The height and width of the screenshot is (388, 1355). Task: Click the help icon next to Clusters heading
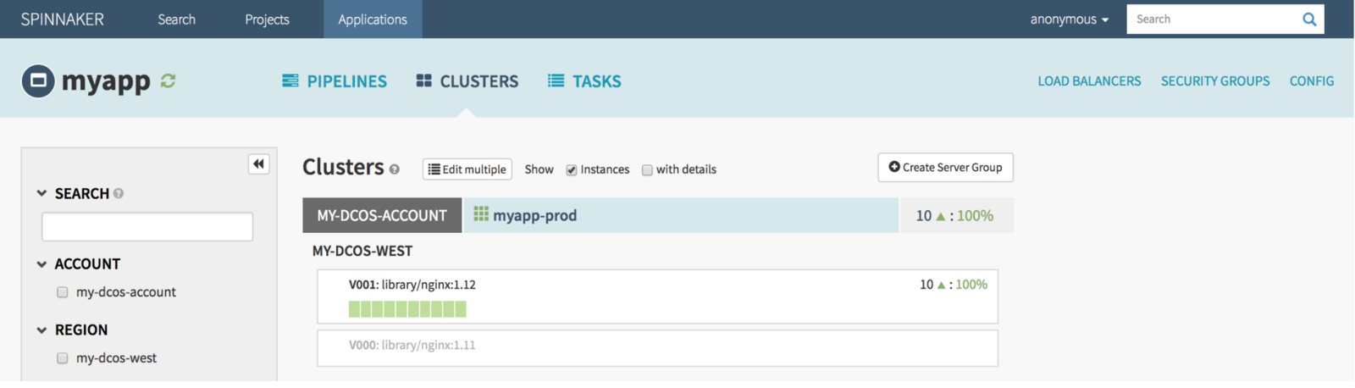[395, 169]
